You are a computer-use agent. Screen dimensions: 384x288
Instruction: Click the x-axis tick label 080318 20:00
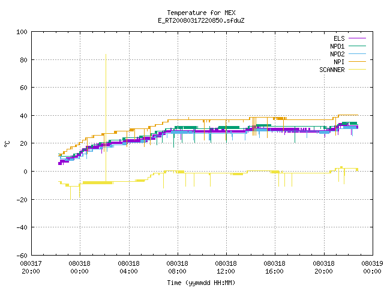point(324,268)
